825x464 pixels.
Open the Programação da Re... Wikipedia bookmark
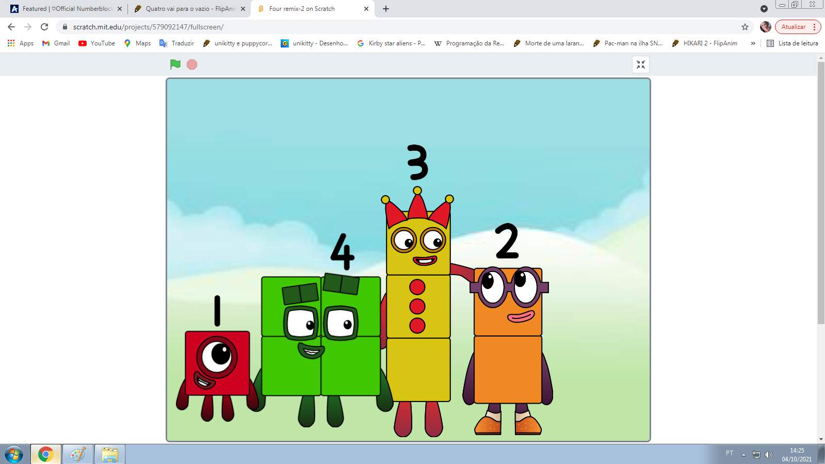(x=469, y=43)
